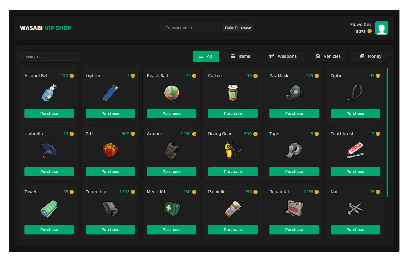Click the Vehicles car icon filter

click(318, 56)
